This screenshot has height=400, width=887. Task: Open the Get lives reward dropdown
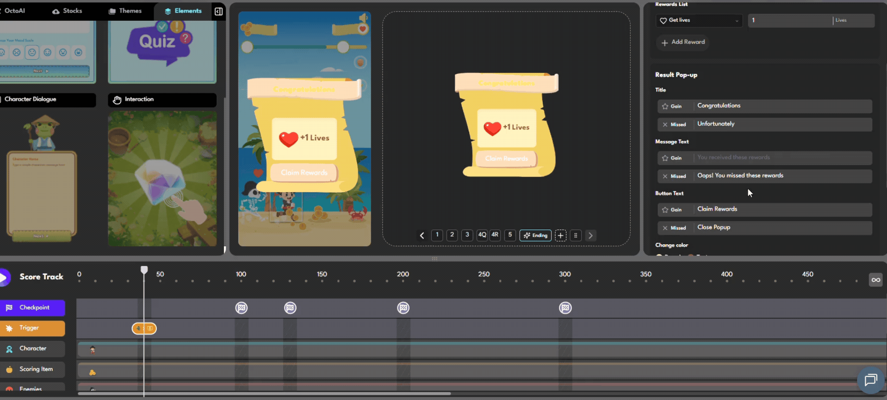699,20
